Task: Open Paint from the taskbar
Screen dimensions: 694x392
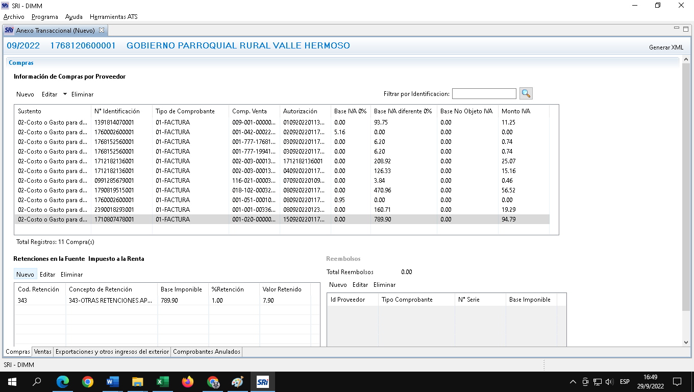Action: click(x=238, y=382)
